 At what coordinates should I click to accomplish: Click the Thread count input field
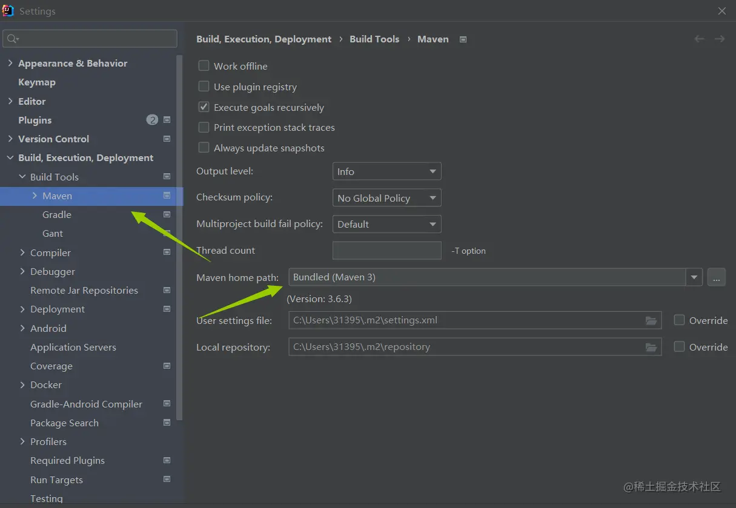pos(386,251)
